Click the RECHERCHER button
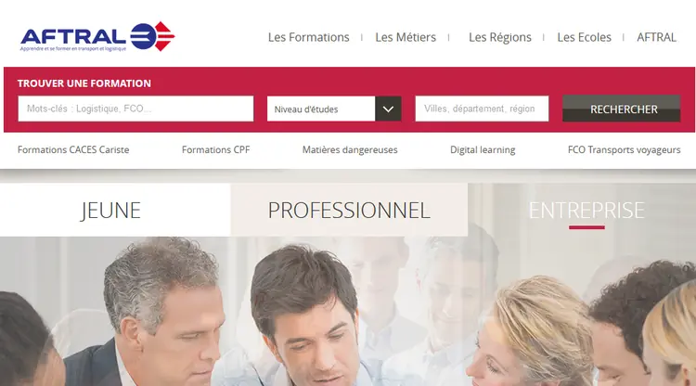Screen dimensions: 696x386 click(622, 109)
